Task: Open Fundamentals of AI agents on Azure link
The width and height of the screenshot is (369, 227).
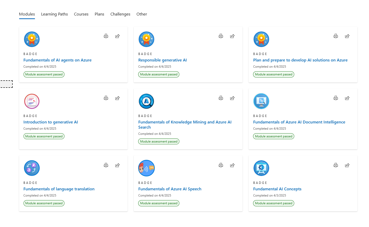Action: [57, 60]
